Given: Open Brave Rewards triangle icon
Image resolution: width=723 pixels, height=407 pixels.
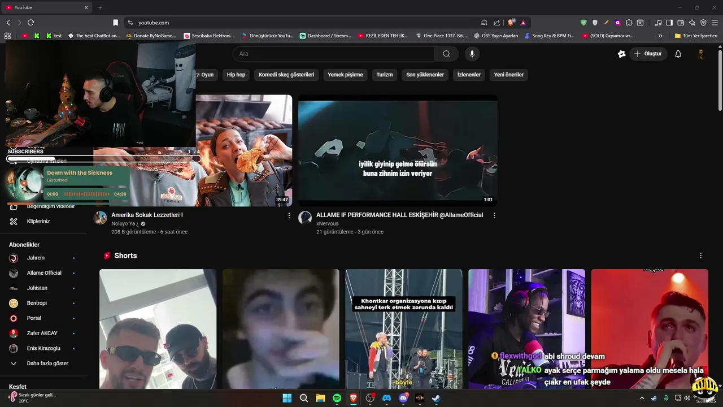Looking at the screenshot, I should 523,23.
